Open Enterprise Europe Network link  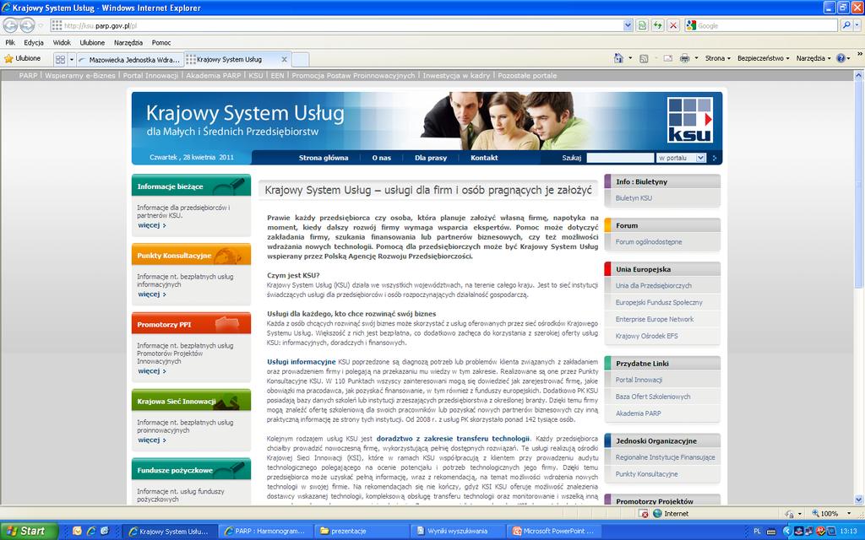coord(655,319)
